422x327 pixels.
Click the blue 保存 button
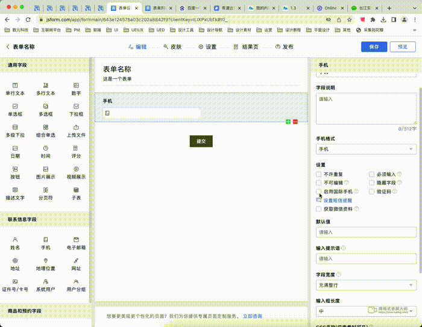[374, 47]
